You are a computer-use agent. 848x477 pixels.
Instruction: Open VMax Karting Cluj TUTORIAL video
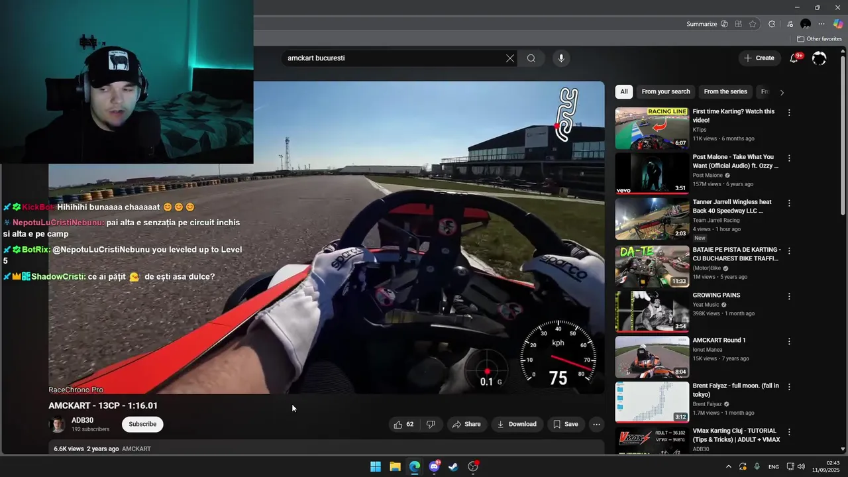[736, 435]
